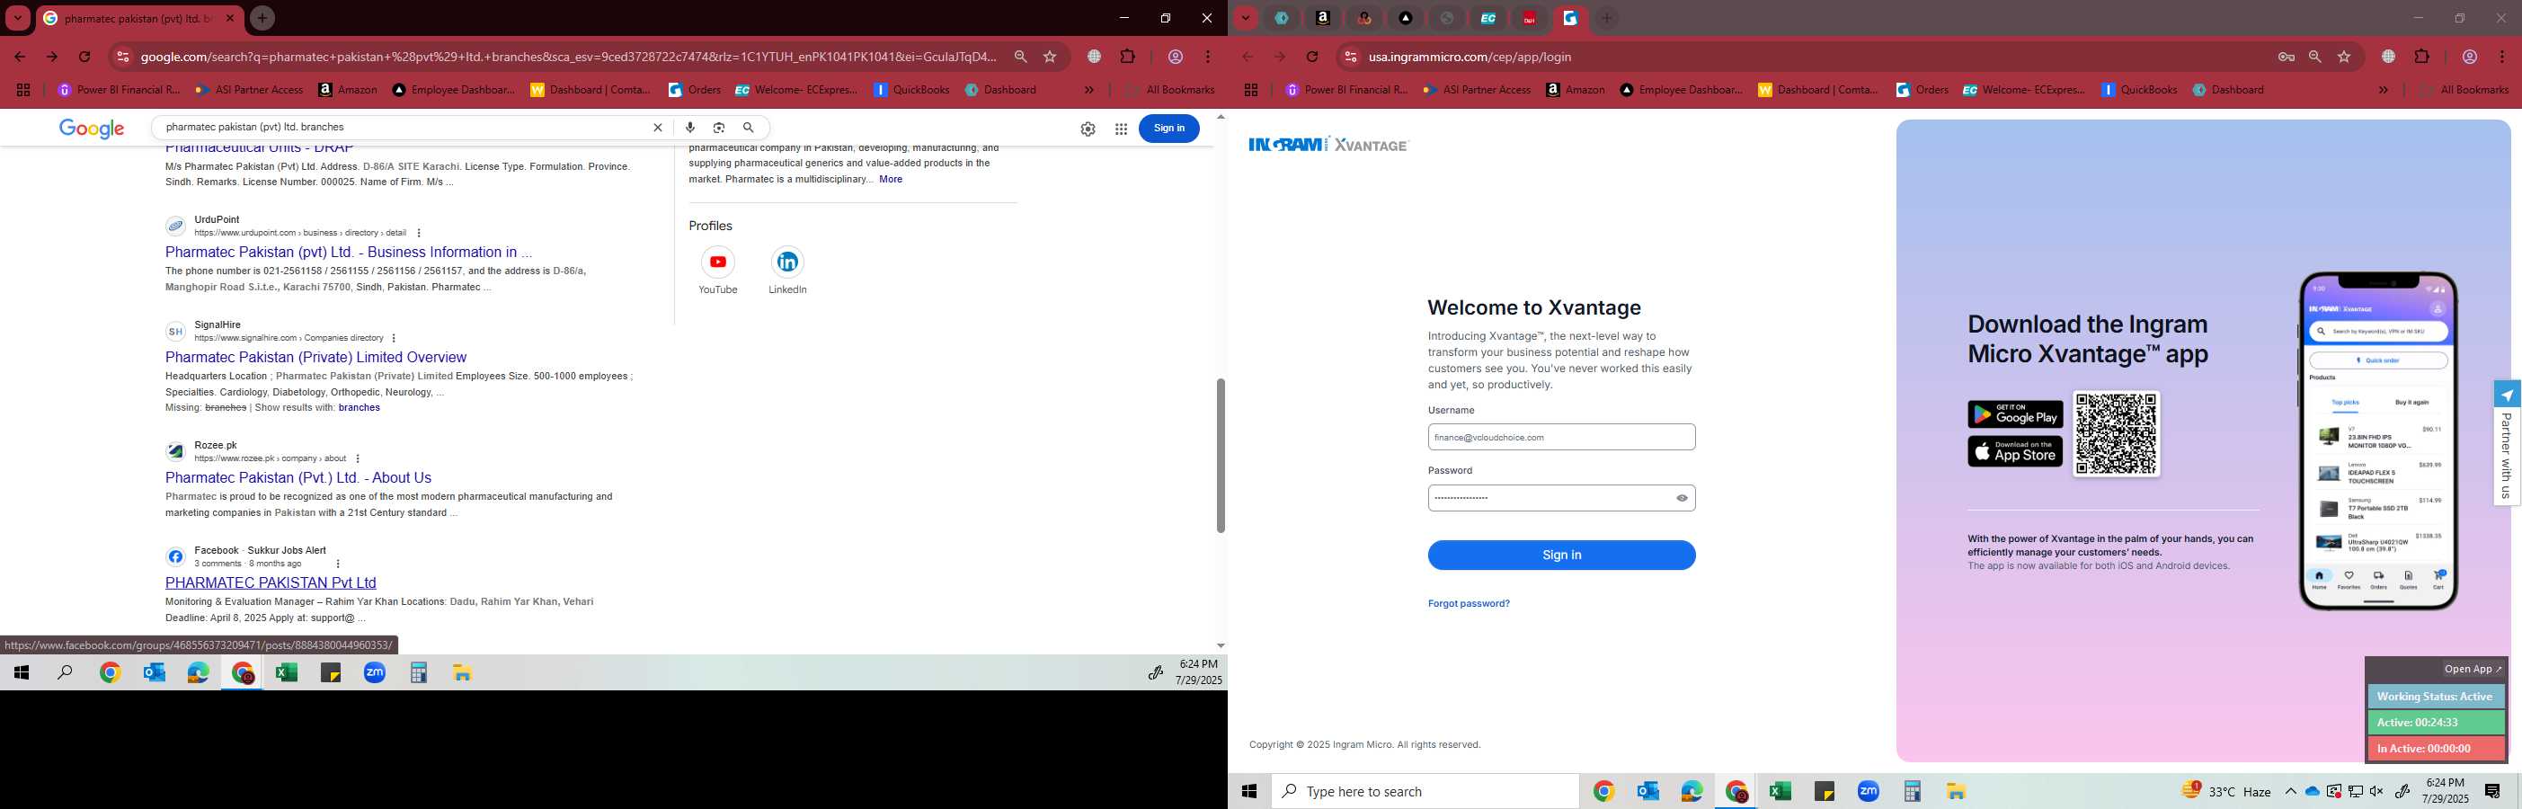
Task: Go back in left Chrome window
Action: pyautogui.click(x=20, y=57)
